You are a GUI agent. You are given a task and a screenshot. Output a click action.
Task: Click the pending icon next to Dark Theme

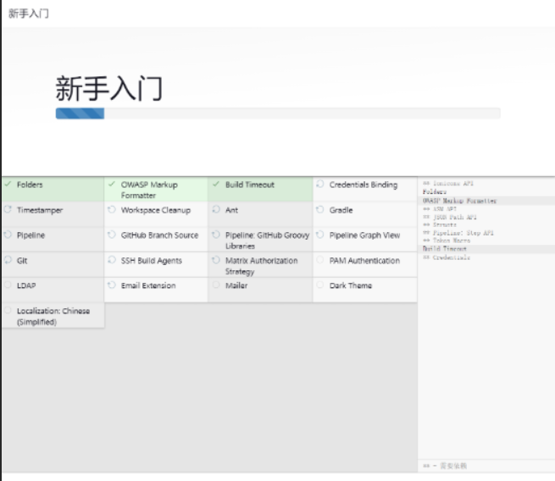point(320,285)
